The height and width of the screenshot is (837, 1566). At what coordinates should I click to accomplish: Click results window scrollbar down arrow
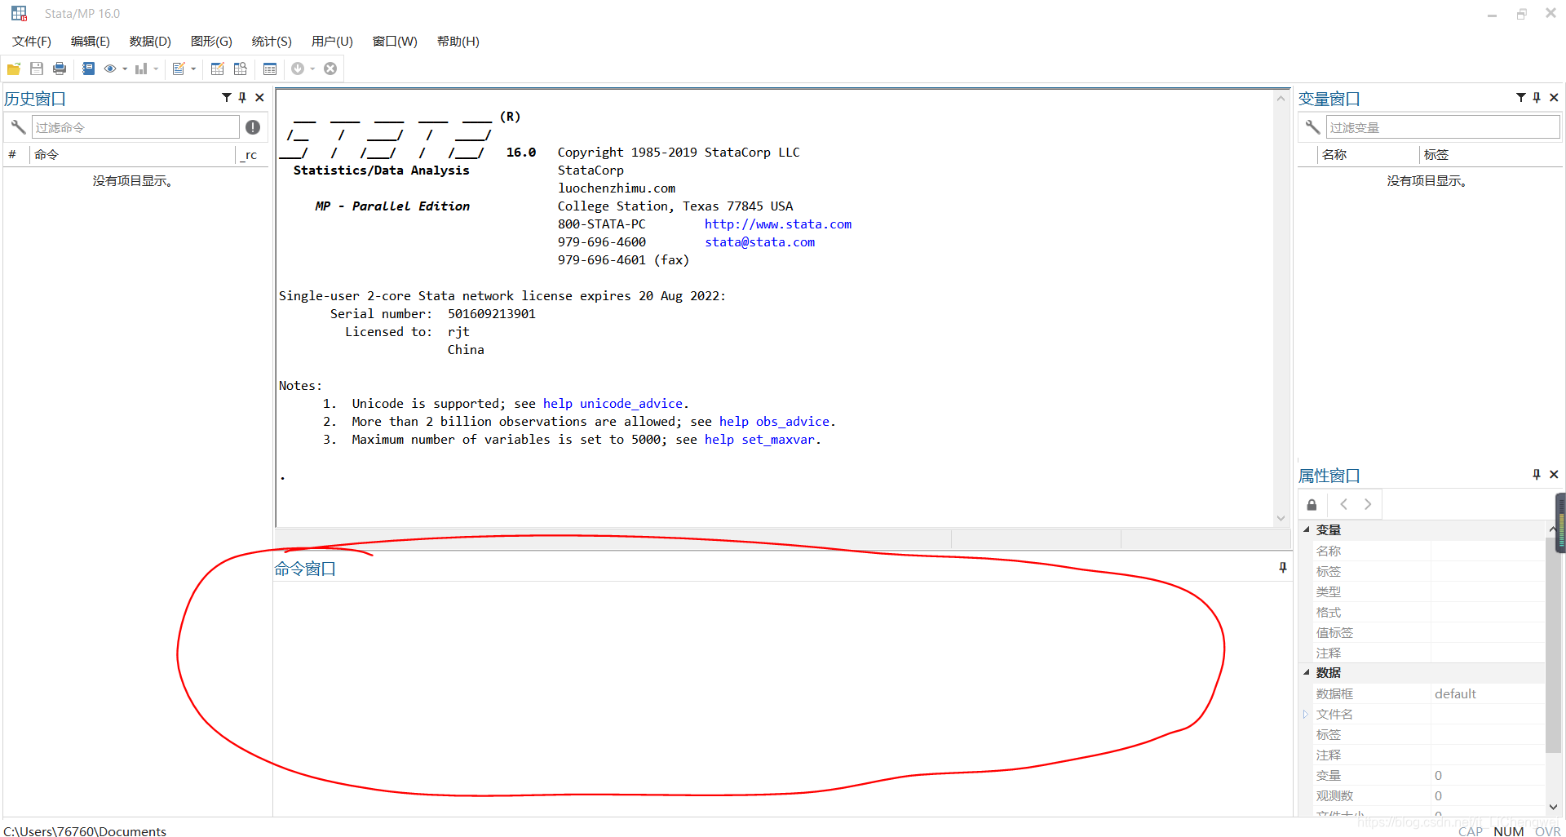click(x=1281, y=519)
